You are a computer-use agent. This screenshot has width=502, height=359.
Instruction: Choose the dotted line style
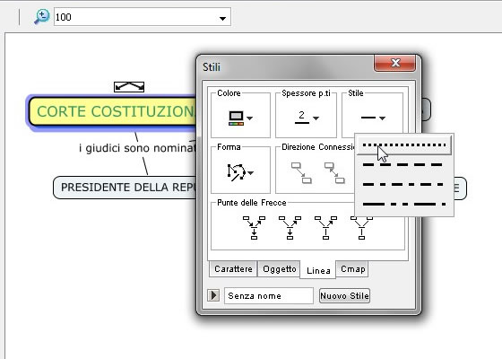pyautogui.click(x=404, y=145)
